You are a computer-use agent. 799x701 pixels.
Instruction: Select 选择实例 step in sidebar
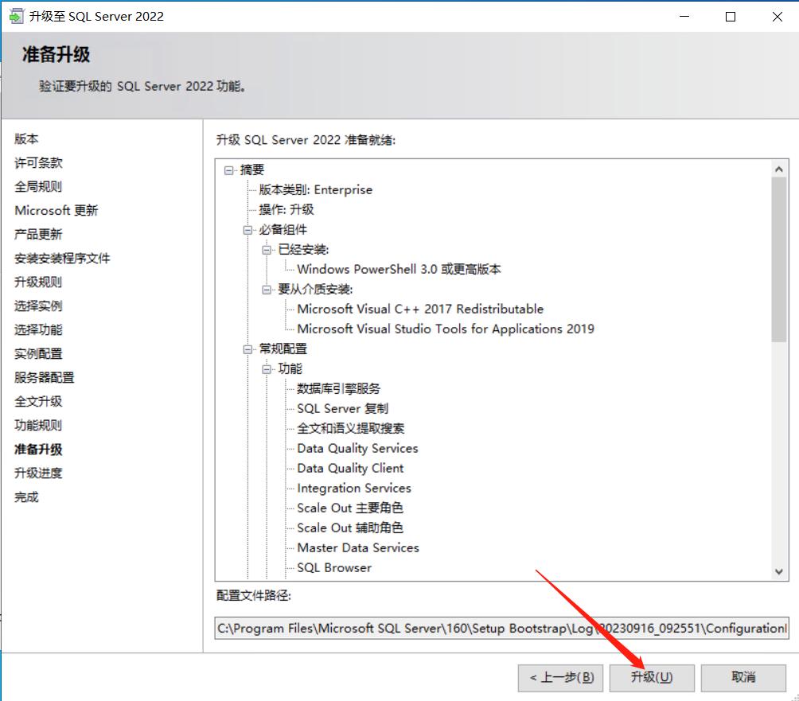(x=38, y=306)
